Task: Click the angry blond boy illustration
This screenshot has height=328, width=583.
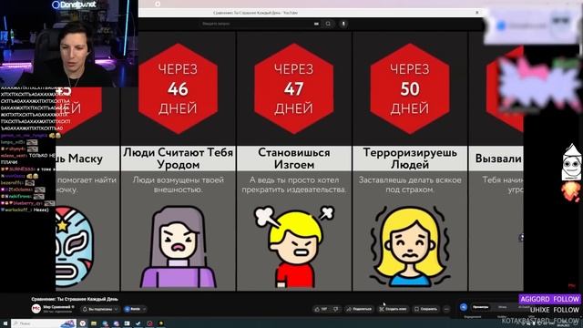Action: [293, 247]
